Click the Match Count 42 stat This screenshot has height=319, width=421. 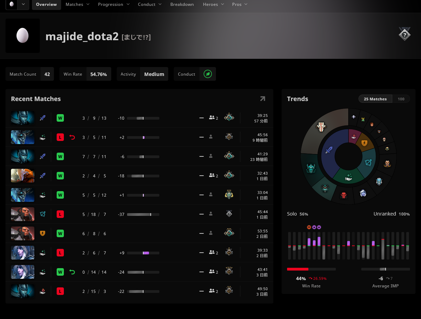[30, 74]
